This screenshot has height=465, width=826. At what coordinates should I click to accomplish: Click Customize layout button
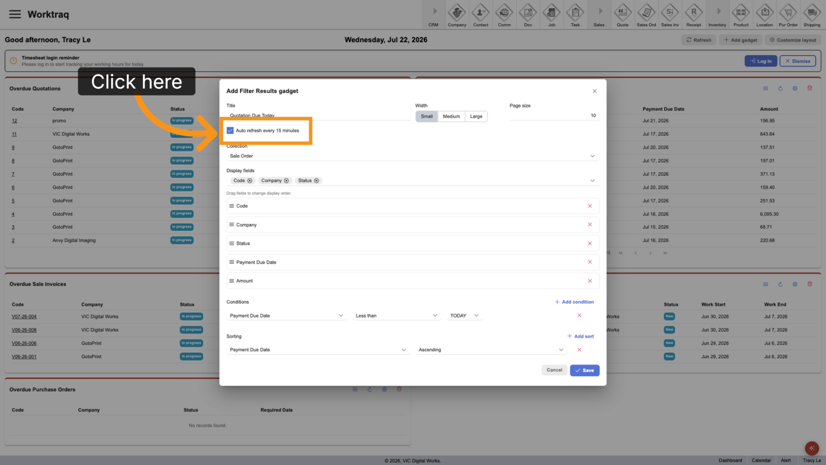coord(793,40)
